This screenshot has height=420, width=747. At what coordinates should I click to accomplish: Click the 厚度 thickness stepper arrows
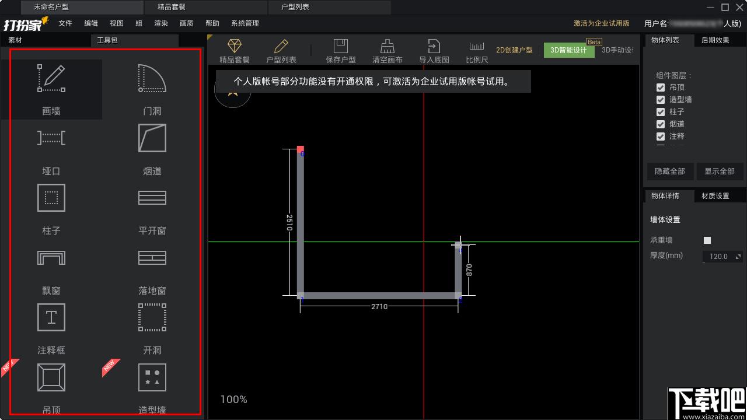pyautogui.click(x=738, y=257)
